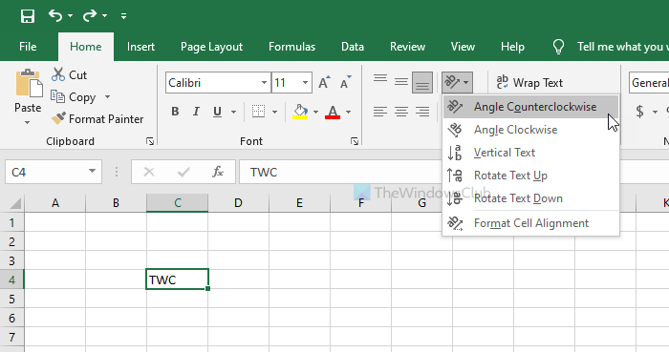Click the Cancel X formula icon
The height and width of the screenshot is (352, 669).
(149, 173)
